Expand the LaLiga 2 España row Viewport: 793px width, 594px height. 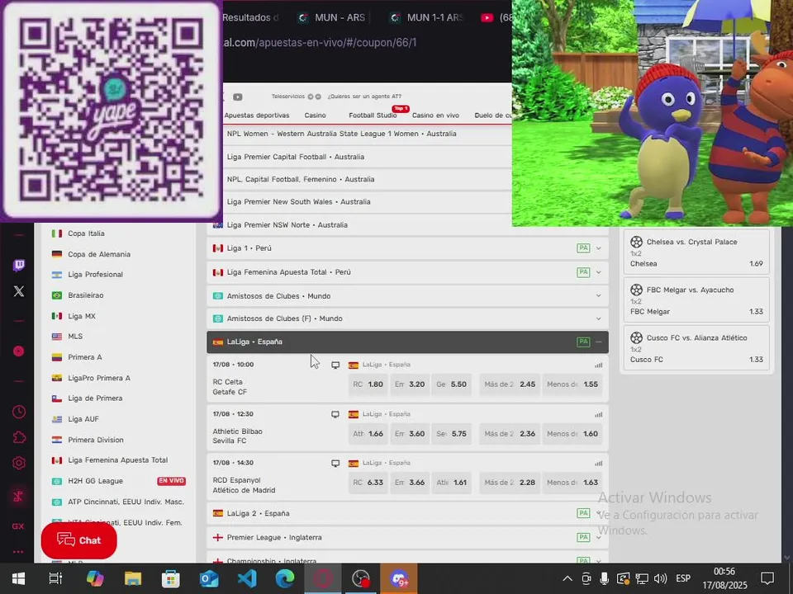tap(407, 513)
